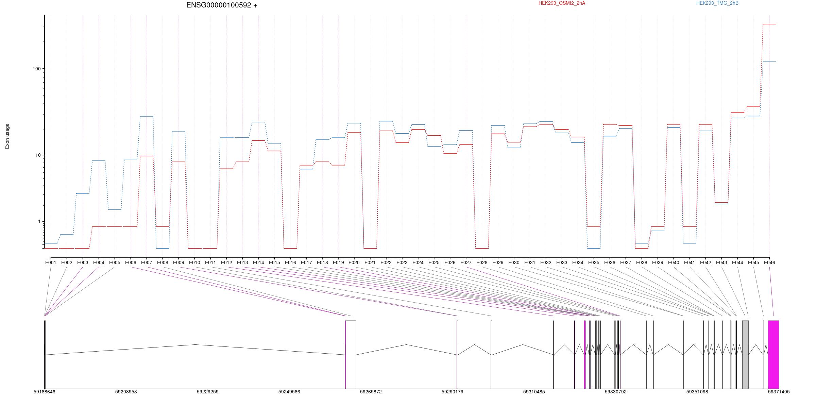Click exon label E046
Viewport: 816px width, 408px height.
pos(770,262)
